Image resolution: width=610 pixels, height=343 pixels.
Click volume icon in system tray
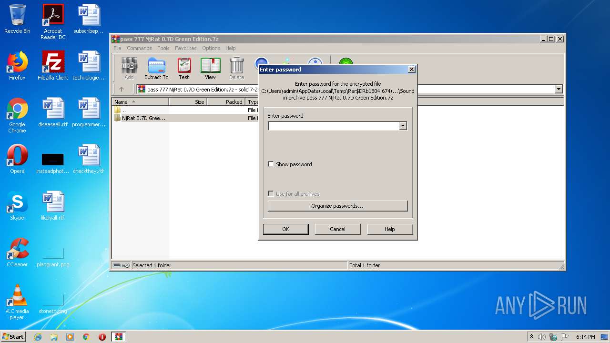[x=542, y=337]
